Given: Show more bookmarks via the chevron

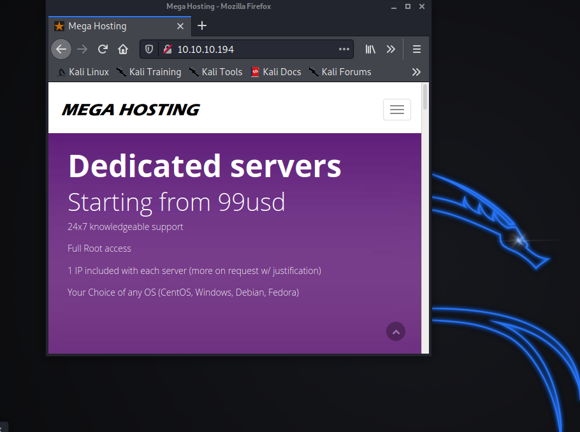Looking at the screenshot, I should (416, 72).
